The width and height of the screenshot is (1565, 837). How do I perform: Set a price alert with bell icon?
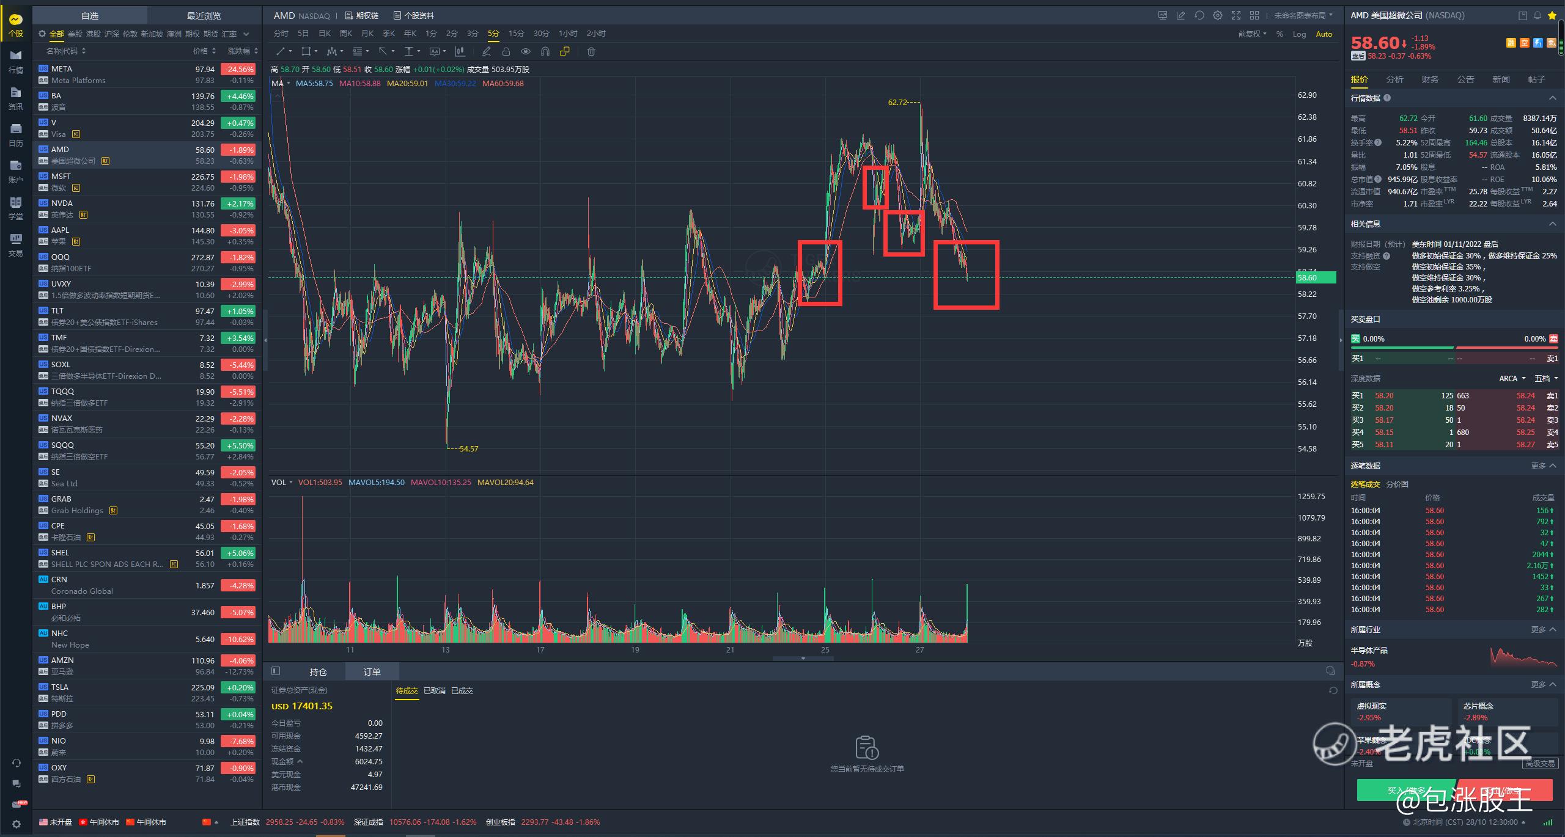[1537, 15]
